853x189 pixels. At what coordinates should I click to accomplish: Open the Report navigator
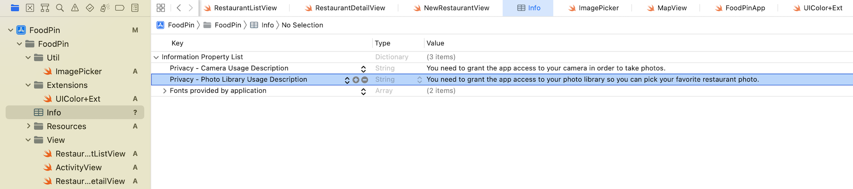pyautogui.click(x=135, y=8)
